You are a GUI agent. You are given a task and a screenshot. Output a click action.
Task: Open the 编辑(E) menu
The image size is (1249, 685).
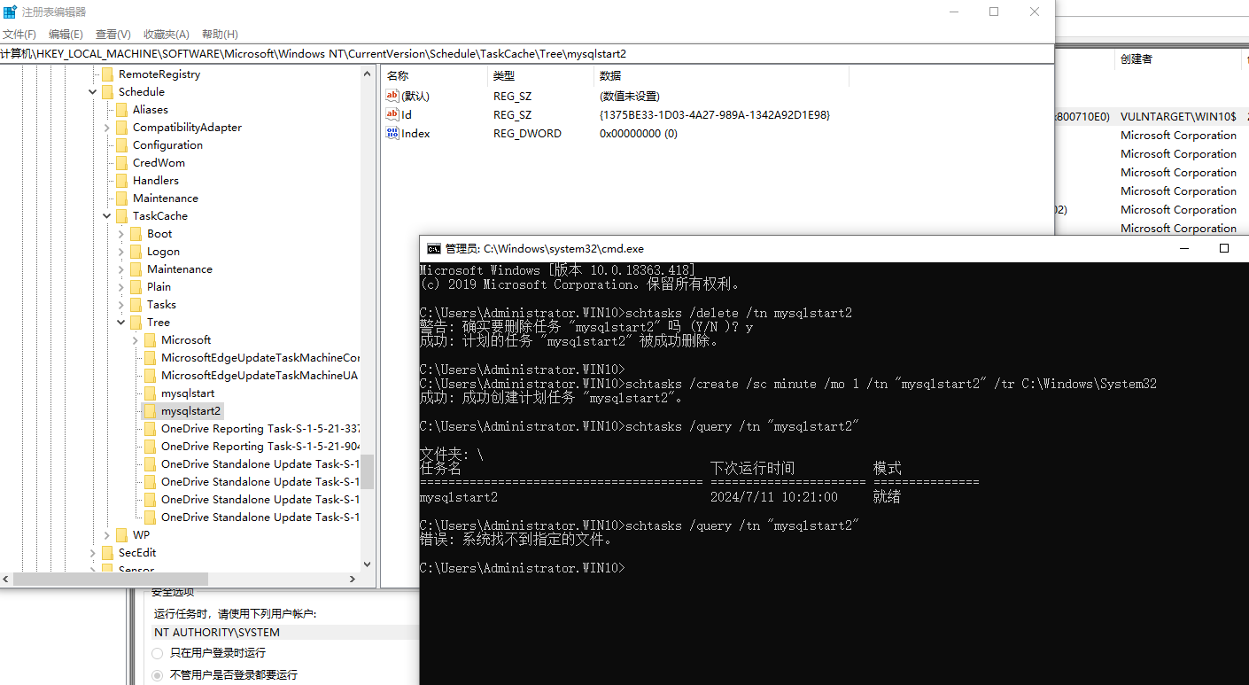pyautogui.click(x=66, y=34)
